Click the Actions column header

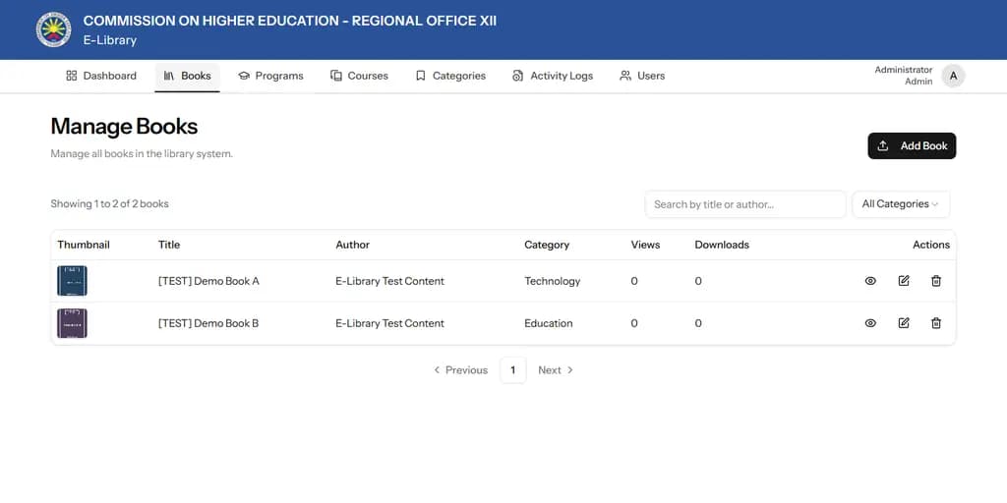pos(931,245)
